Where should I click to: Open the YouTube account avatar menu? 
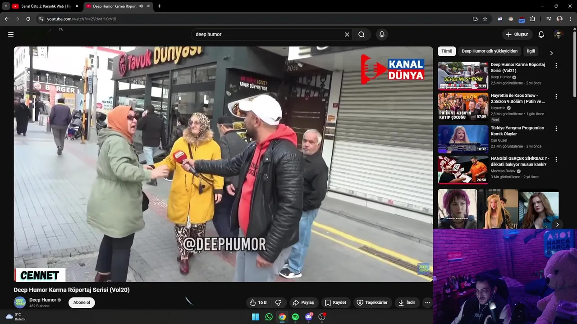(x=559, y=35)
